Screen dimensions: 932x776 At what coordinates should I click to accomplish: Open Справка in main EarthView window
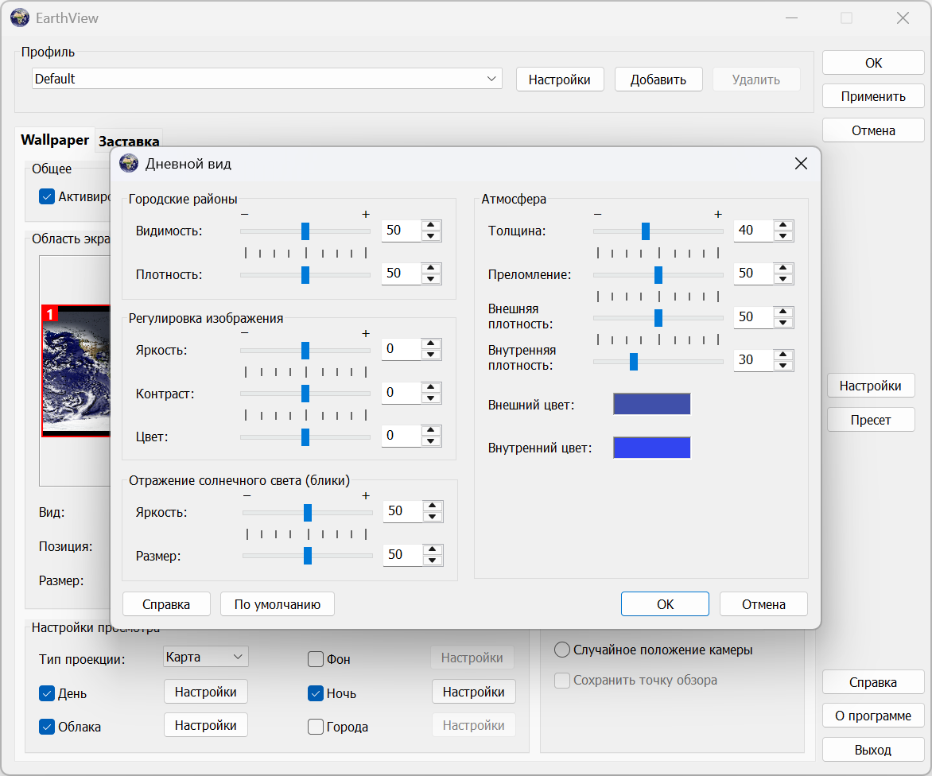873,682
